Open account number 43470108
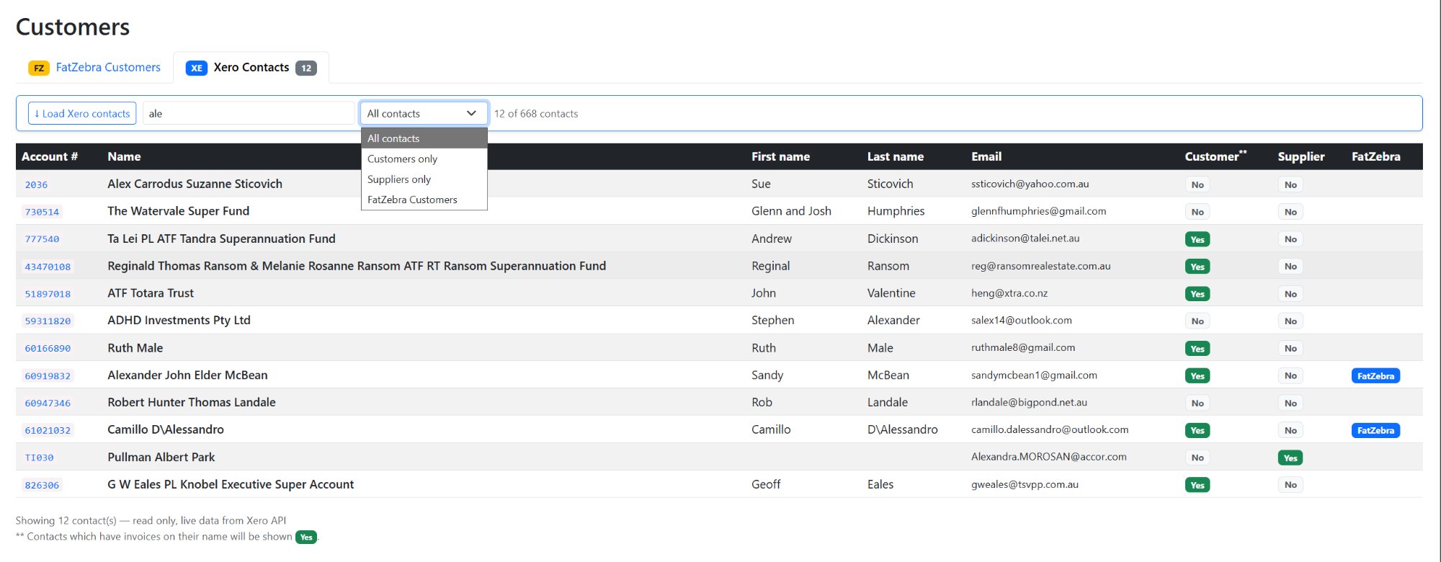1441x562 pixels. click(48, 267)
